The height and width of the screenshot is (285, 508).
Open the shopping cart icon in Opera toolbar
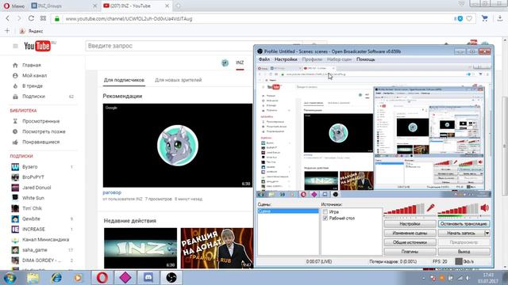coord(485,18)
